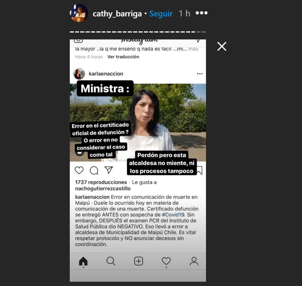The height and width of the screenshot is (286, 302).
Task: Click the Seguir follow link
Action: [161, 14]
